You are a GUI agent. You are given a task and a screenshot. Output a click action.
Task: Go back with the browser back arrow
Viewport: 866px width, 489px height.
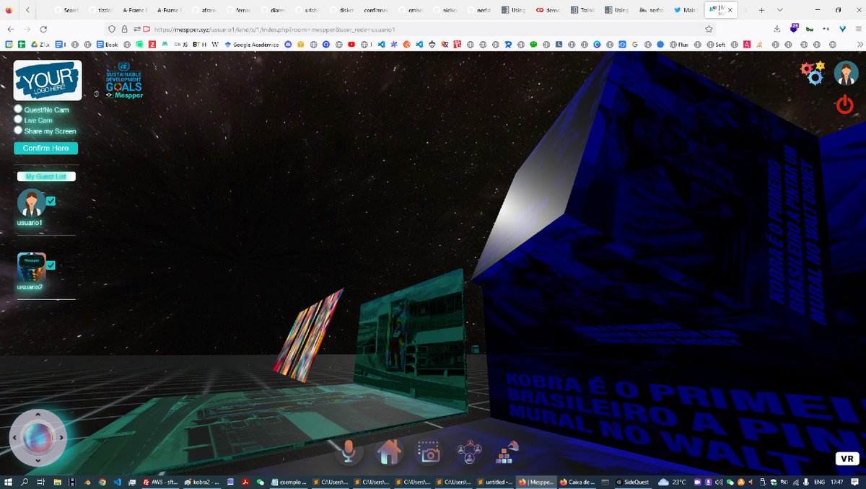pos(11,29)
